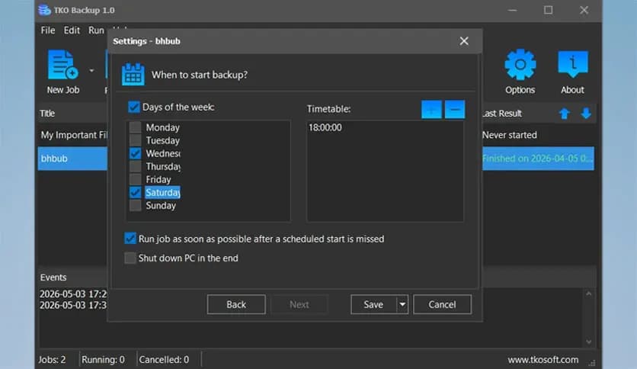This screenshot has width=637, height=369.
Task: Click the Cancelled: 0 status entry
Action: pyautogui.click(x=164, y=360)
